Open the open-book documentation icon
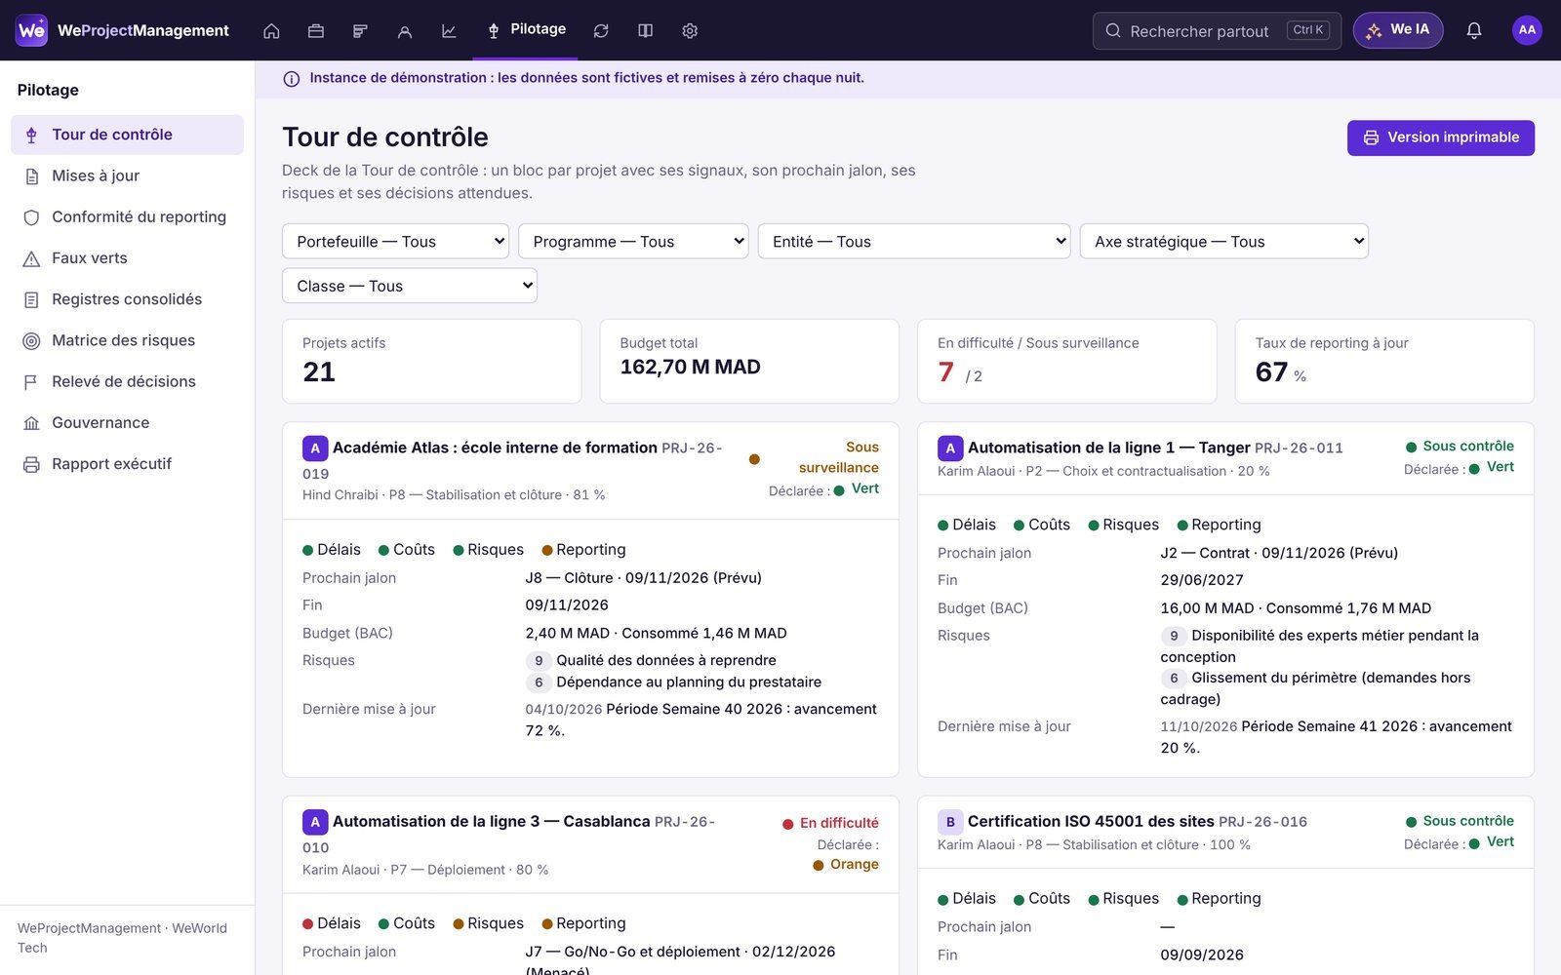This screenshot has width=1561, height=975. [645, 31]
